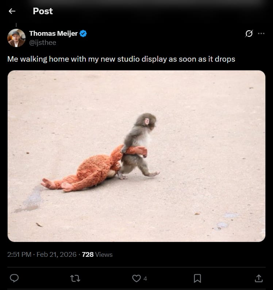Click the 2:51 PM Feb 21, 2026 timestamp
The image size is (273, 290).
click(x=42, y=255)
